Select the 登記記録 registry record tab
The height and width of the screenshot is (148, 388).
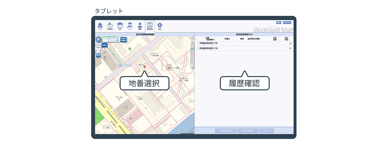pos(150,26)
